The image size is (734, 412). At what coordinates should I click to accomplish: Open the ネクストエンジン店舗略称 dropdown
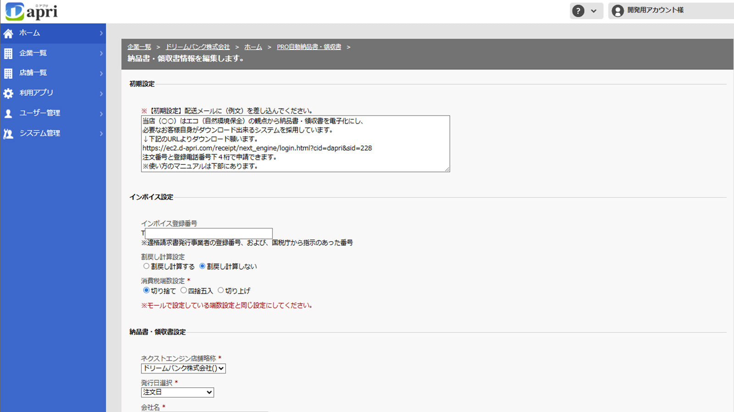tap(183, 369)
